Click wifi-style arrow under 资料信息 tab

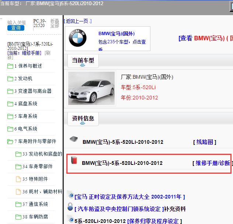point(83,123)
